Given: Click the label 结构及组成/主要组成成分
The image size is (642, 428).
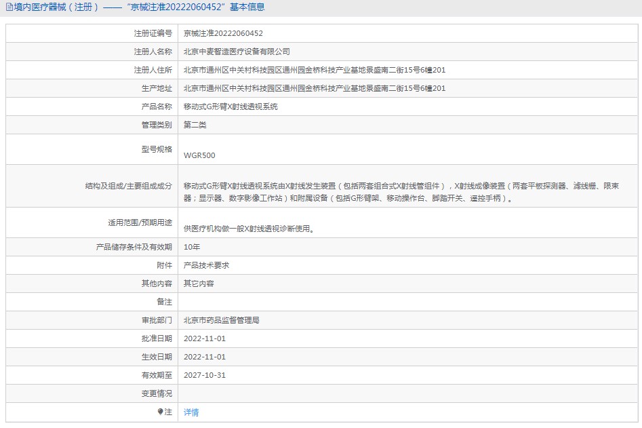Looking at the screenshot, I should click(x=129, y=186).
